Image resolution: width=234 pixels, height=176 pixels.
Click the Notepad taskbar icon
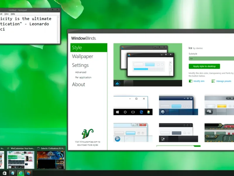coord(13,173)
